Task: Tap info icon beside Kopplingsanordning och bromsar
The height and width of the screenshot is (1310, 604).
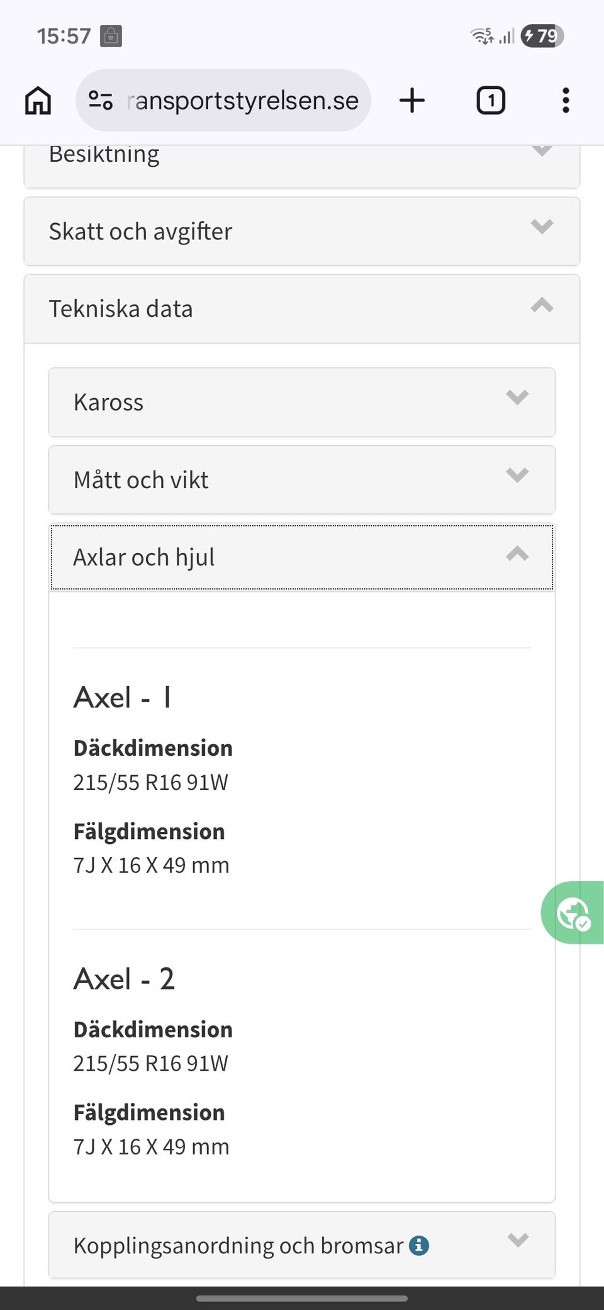Action: pos(419,1245)
